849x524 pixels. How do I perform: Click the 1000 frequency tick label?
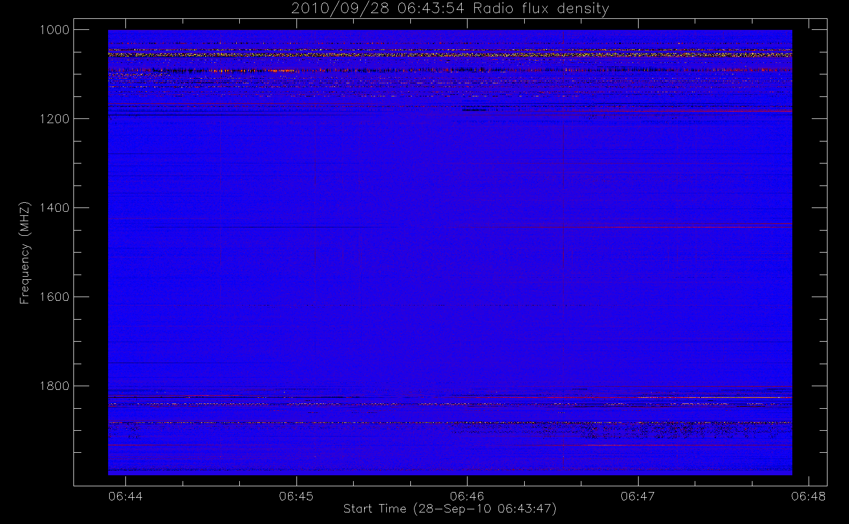pos(55,30)
